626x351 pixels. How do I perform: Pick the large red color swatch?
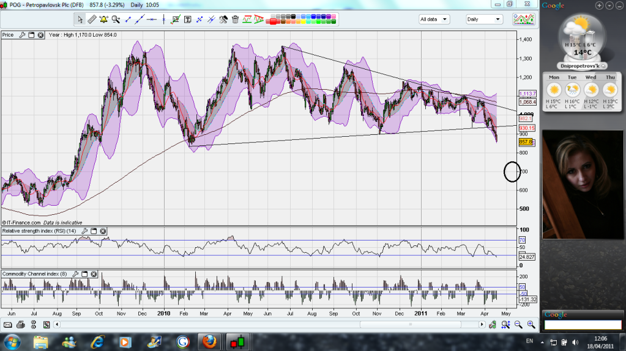(x=273, y=21)
